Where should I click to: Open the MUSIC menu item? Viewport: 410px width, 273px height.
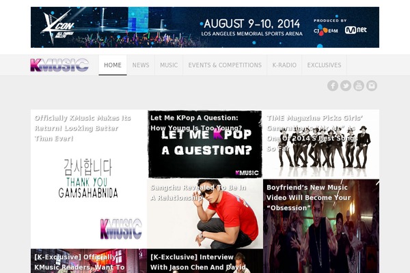pos(169,65)
